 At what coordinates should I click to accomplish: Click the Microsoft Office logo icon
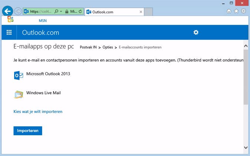[10, 19]
